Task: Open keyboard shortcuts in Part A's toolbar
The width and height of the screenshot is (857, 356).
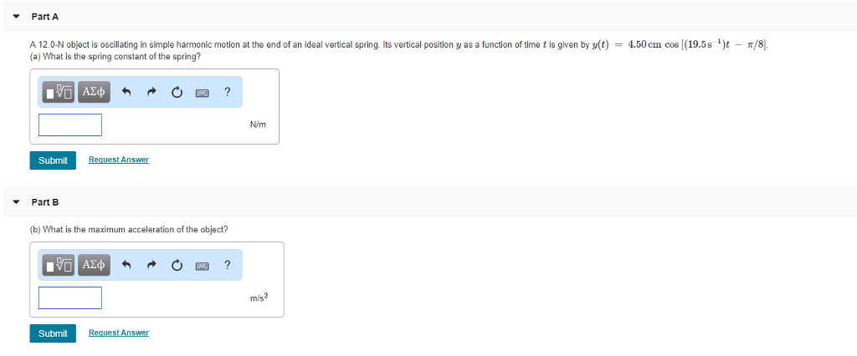Action: [x=202, y=93]
